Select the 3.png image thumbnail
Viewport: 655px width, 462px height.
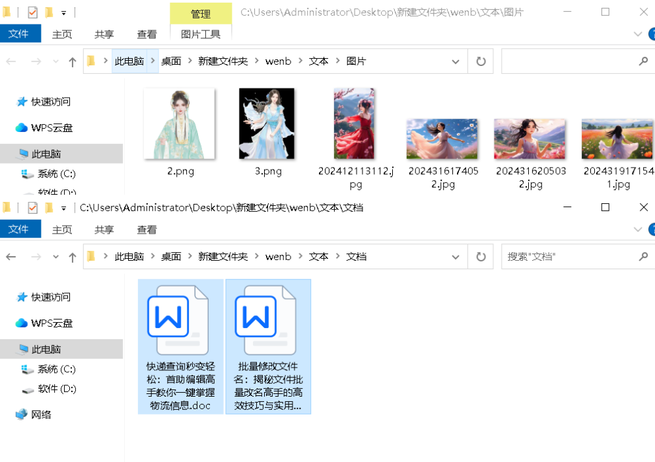point(267,123)
